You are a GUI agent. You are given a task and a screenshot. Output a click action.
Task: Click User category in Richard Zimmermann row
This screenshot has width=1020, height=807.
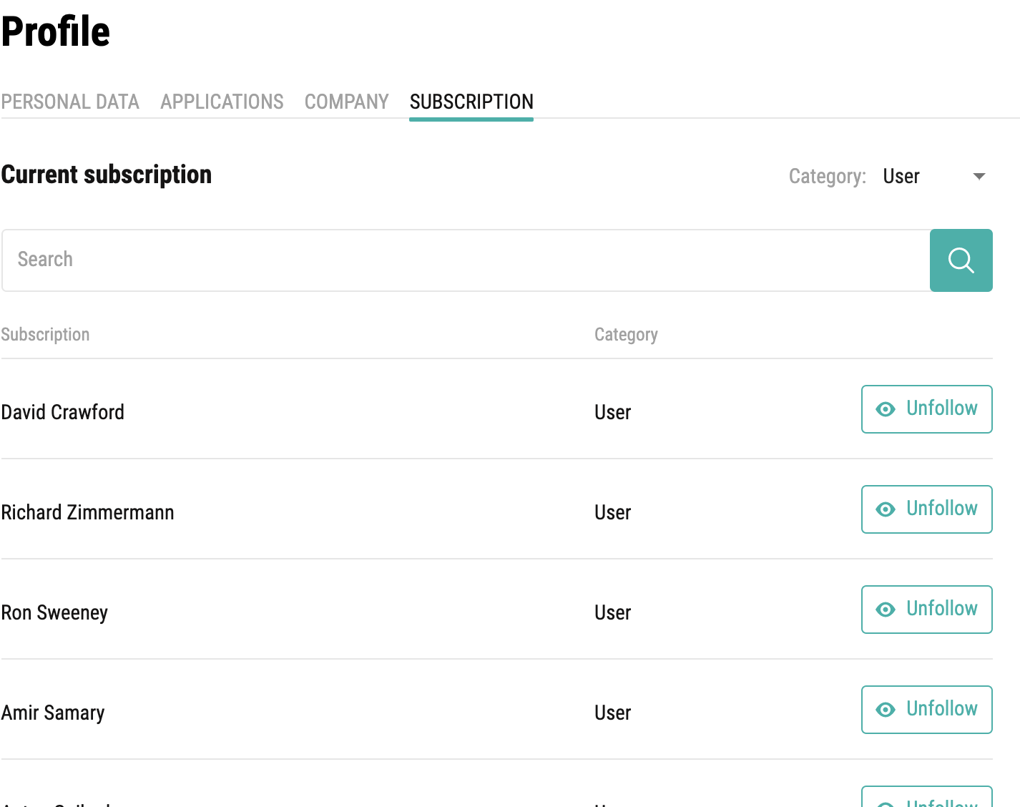coord(612,513)
